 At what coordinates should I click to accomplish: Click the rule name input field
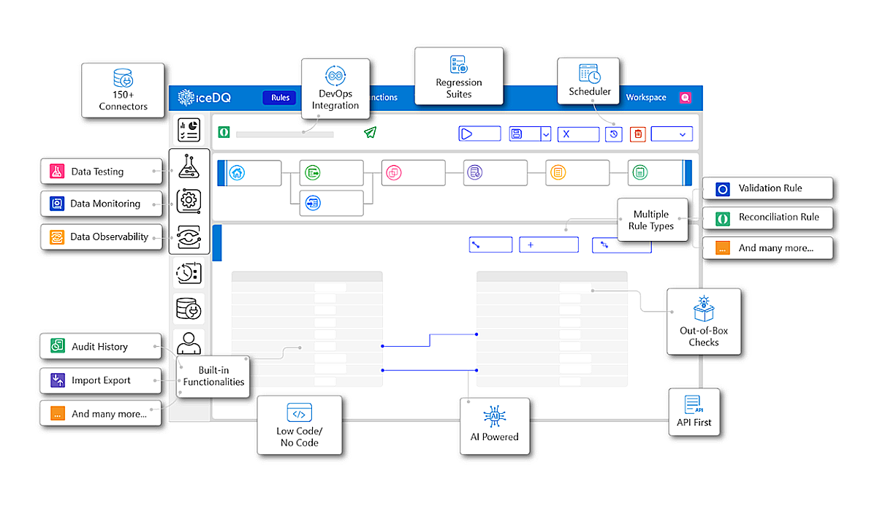click(284, 134)
